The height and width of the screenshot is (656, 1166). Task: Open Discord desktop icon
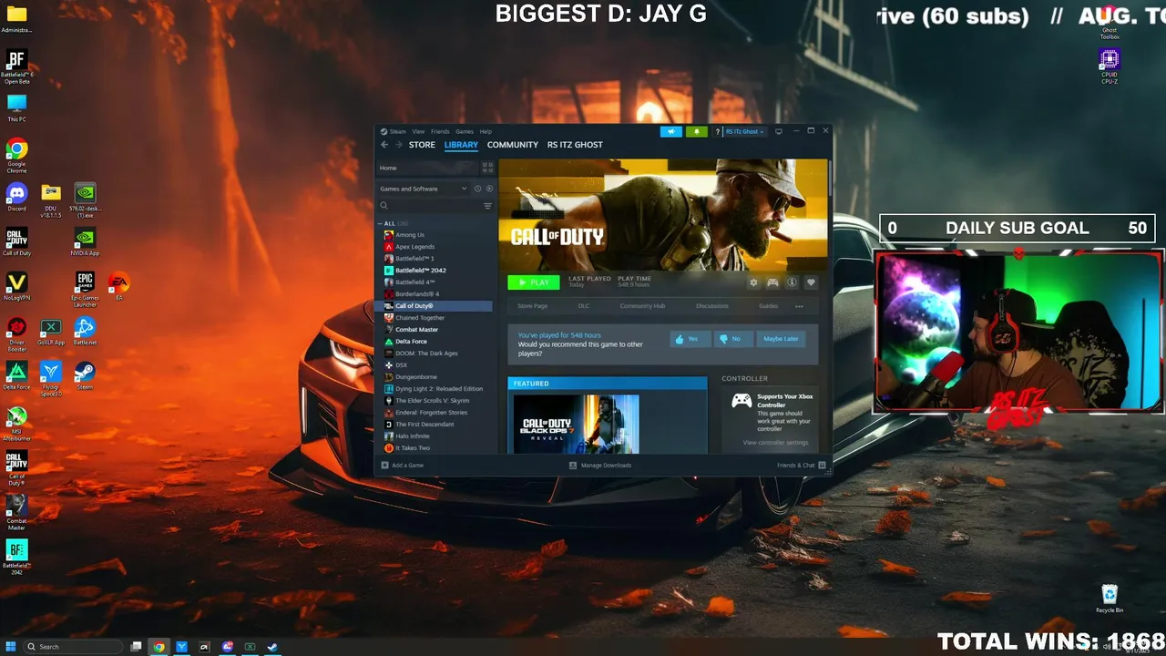click(x=16, y=197)
